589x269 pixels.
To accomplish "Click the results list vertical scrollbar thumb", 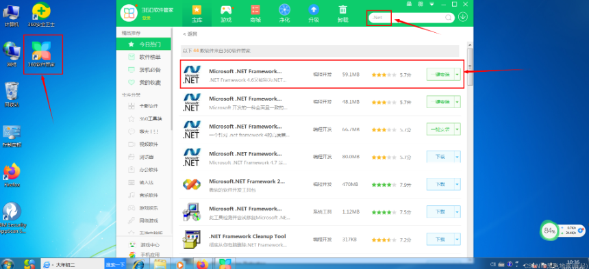I will click(x=469, y=67).
